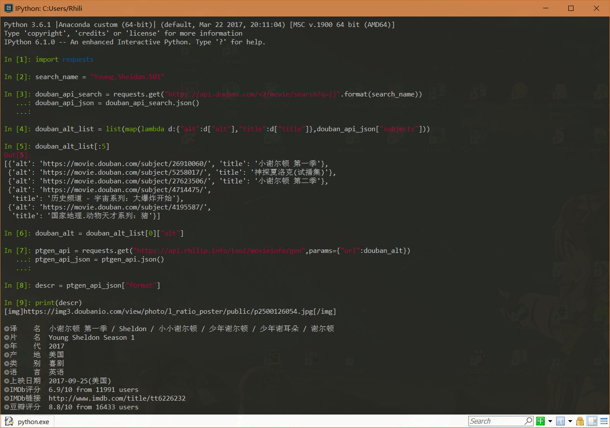Click the string "Young.Sheldon.S01"
The image size is (610, 428).
click(x=127, y=77)
